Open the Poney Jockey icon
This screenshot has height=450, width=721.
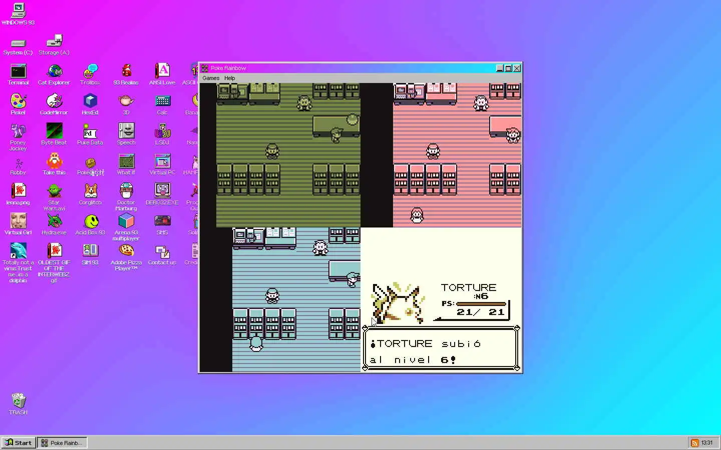18,137
